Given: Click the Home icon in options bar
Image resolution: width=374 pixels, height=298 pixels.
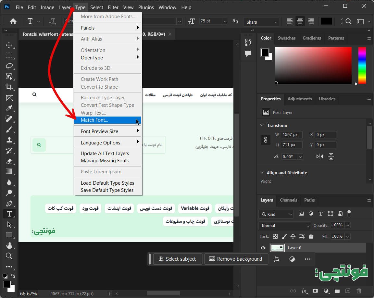Looking at the screenshot, I should click(13, 21).
